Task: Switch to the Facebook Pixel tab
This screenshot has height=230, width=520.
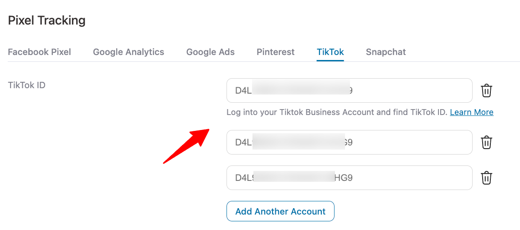Action: [40, 52]
